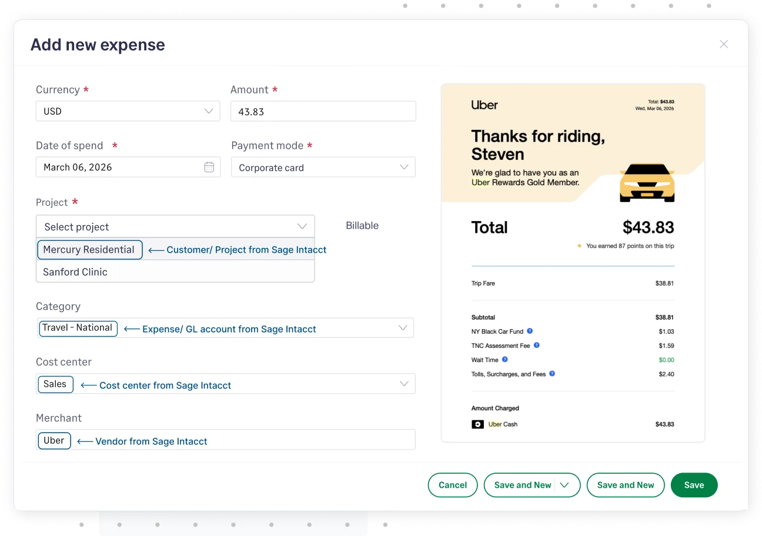Click the TNC Assessment Fee info icon
Viewport: 762px width, 536px height.
coord(536,346)
